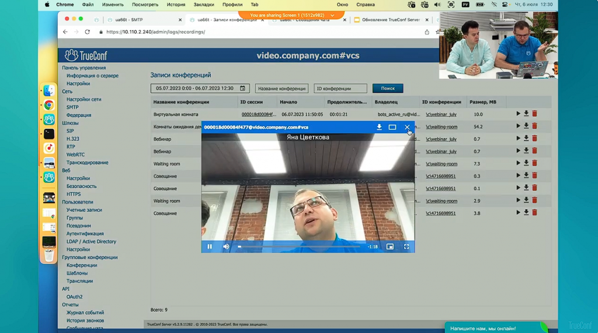Image resolution: width=598 pixels, height=333 pixels.
Task: Open Журнал событий report
Action: click(85, 313)
